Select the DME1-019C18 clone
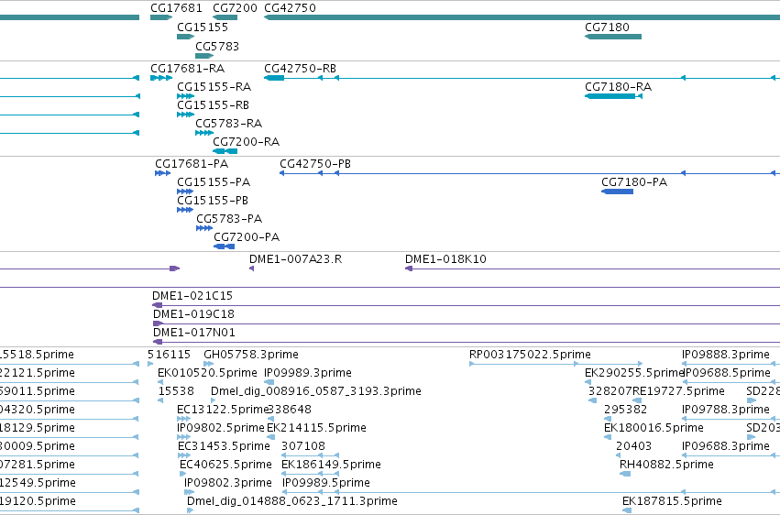Screen dimensions: 780x515 click(x=467, y=323)
